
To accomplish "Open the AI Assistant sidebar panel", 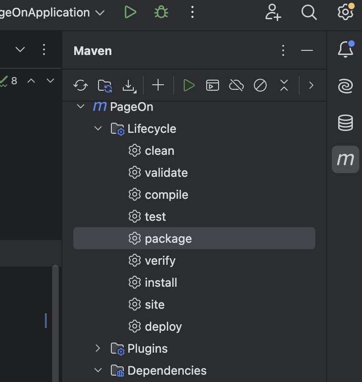I will tap(345, 86).
